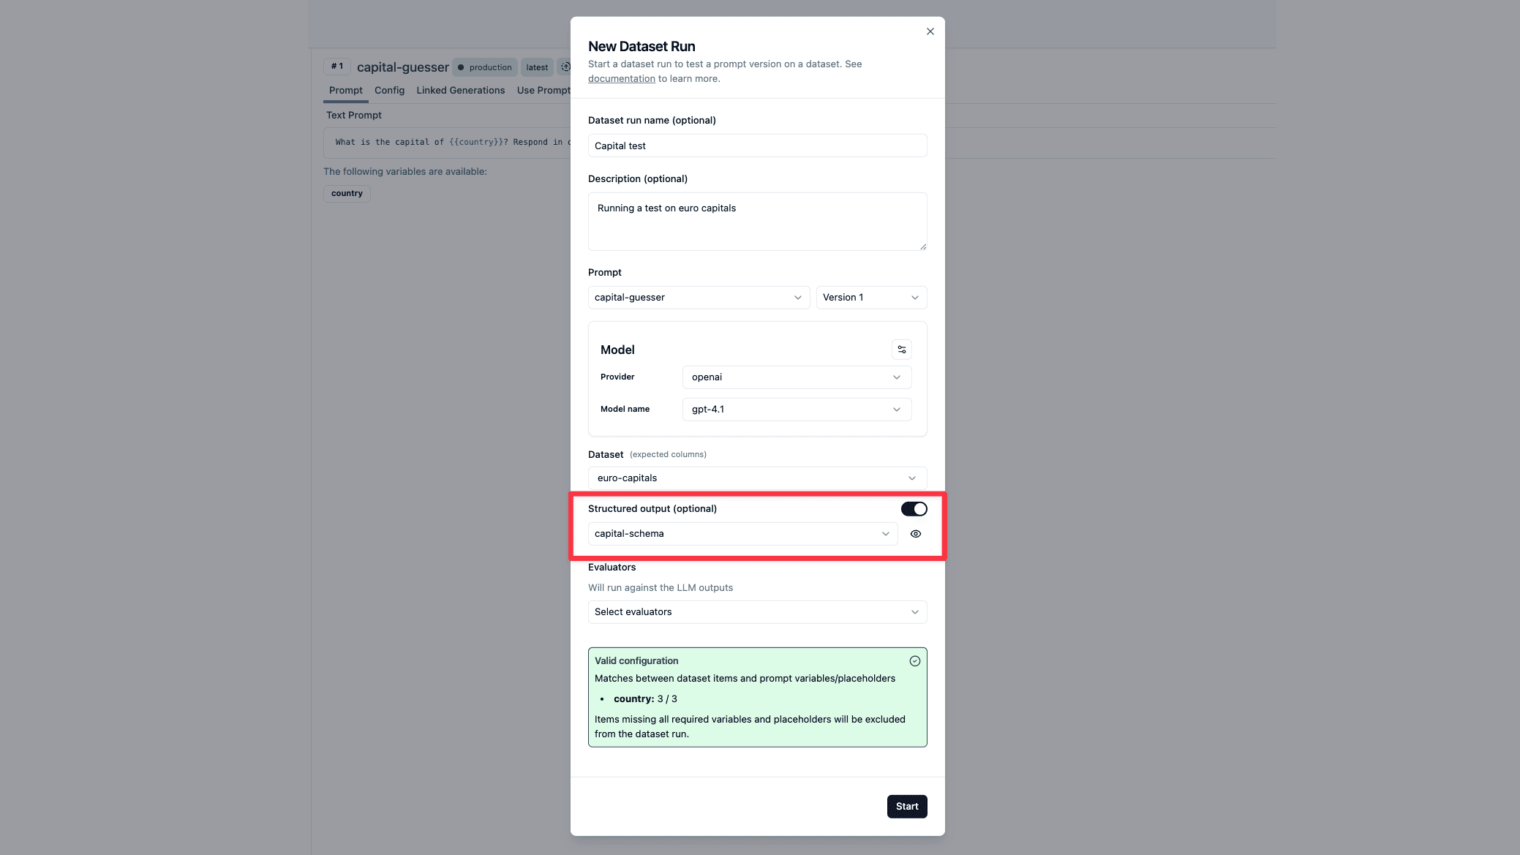
Task: Click the version icon beside the latest badge
Action: (x=565, y=67)
